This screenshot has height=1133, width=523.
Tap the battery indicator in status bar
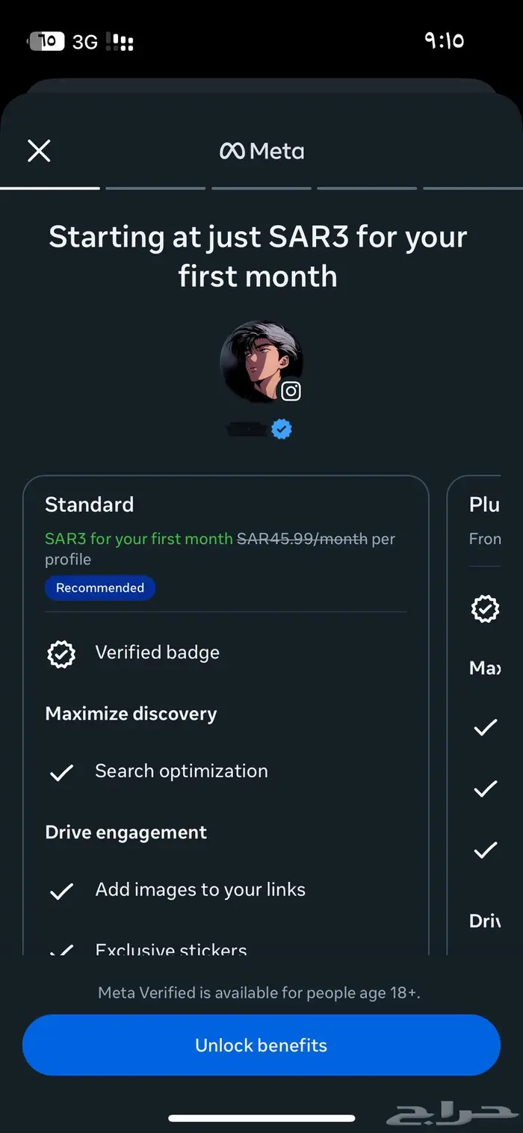(46, 41)
